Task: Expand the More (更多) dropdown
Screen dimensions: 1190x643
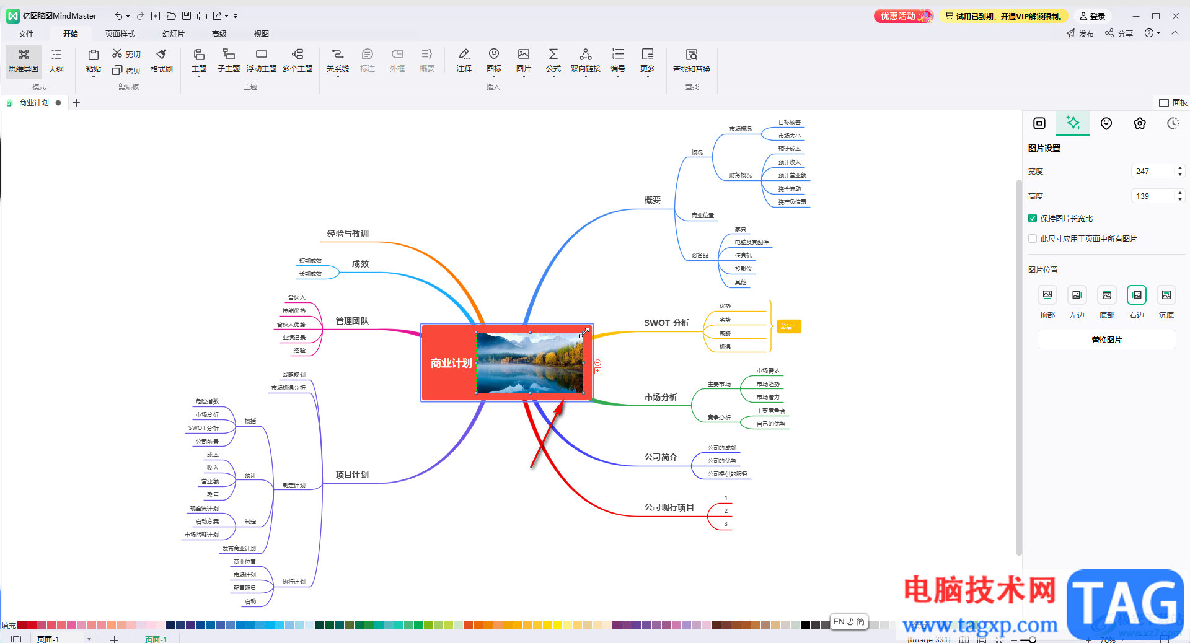Action: coord(648,77)
